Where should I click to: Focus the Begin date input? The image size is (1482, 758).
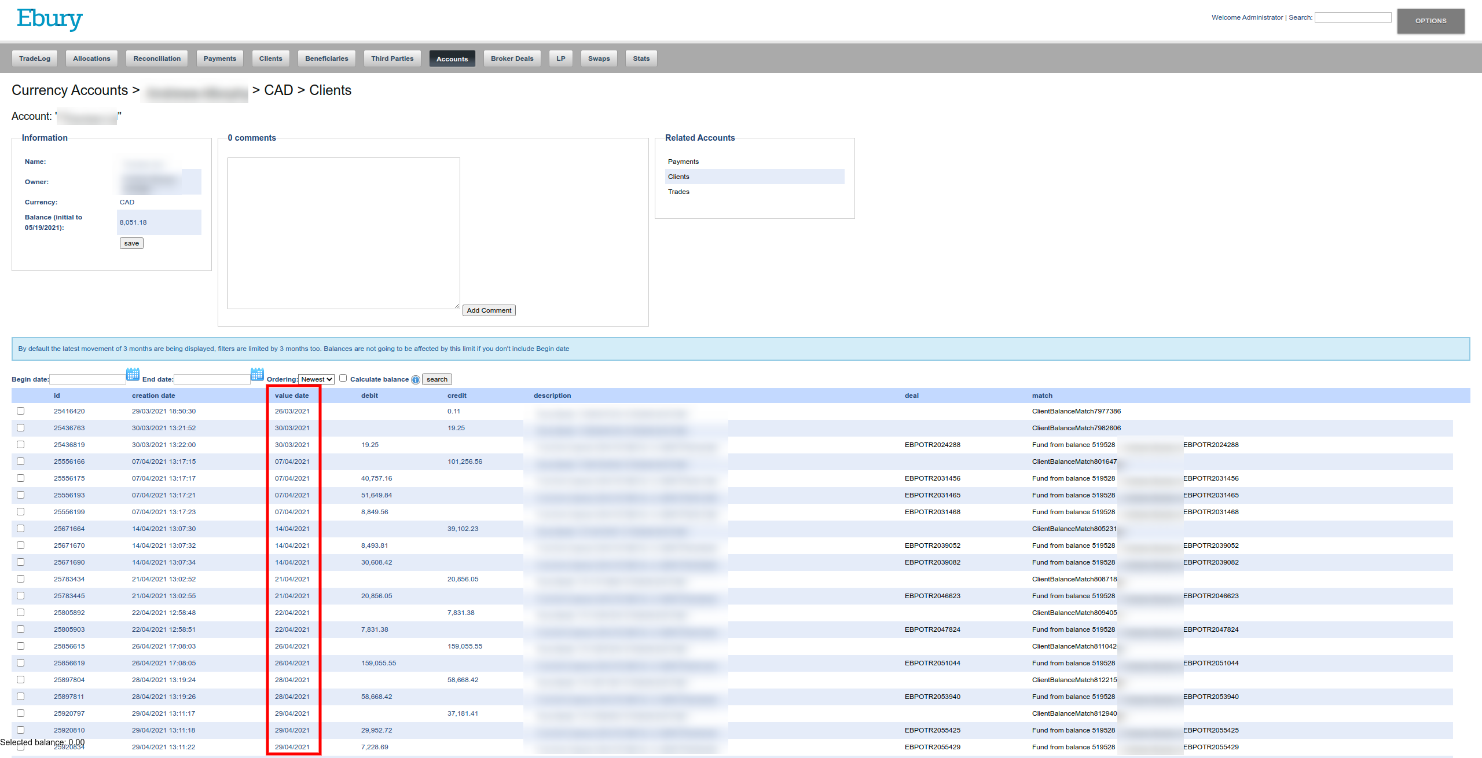[87, 379]
